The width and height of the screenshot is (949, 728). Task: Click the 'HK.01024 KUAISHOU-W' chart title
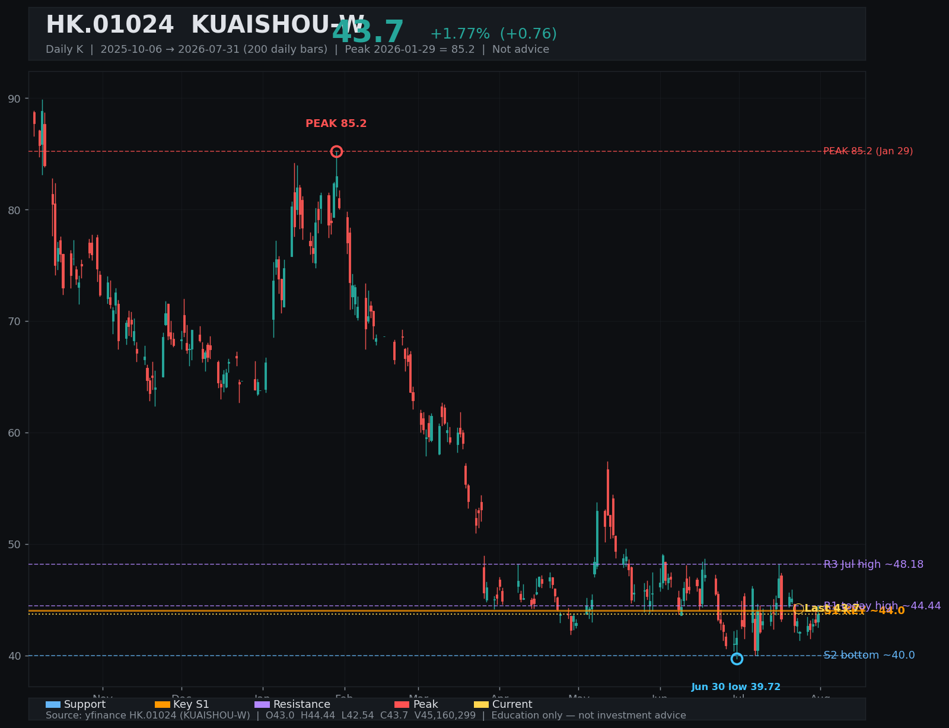(205, 26)
